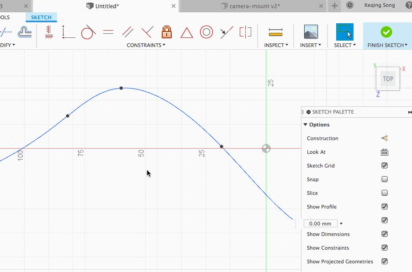The width and height of the screenshot is (412, 272).
Task: Choose the Parallel constraint icon
Action: click(x=127, y=32)
